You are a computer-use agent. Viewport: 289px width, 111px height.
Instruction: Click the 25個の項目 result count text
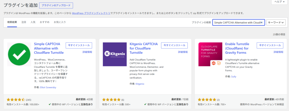[x=279, y=34]
